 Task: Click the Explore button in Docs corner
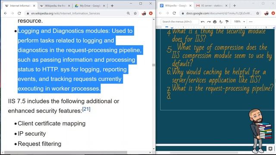click(270, 149)
